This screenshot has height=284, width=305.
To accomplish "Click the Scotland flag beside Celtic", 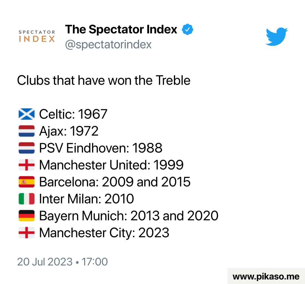I will tap(27, 114).
